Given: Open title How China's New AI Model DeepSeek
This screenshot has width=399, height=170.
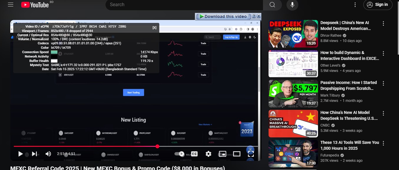Looking at the screenshot, I should coord(349,115).
